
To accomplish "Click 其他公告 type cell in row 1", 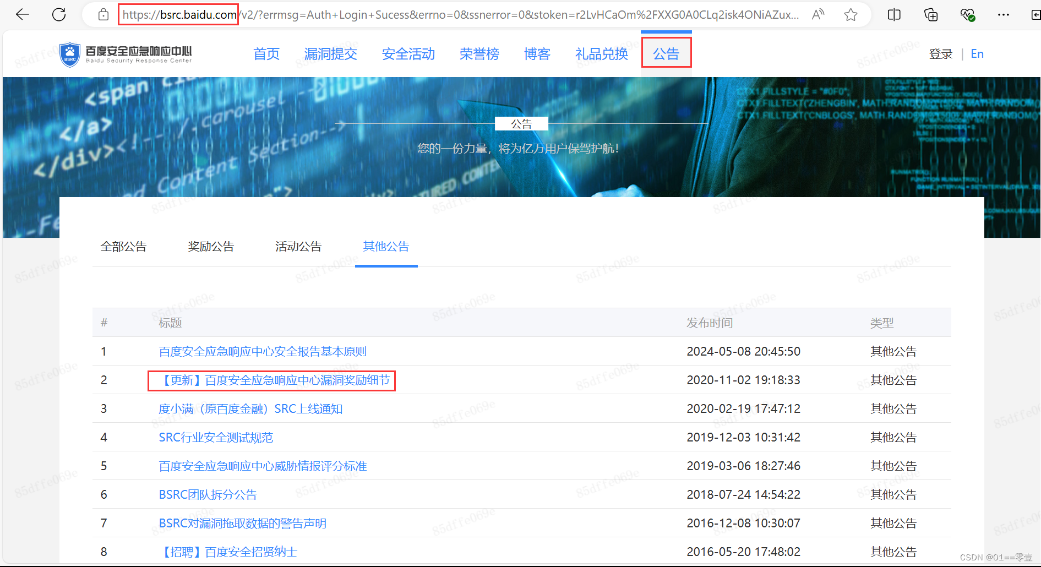I will tap(893, 352).
